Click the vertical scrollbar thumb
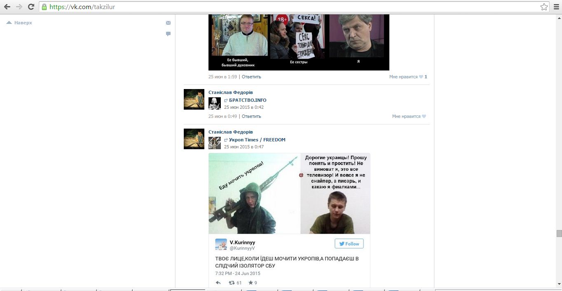 [559, 233]
